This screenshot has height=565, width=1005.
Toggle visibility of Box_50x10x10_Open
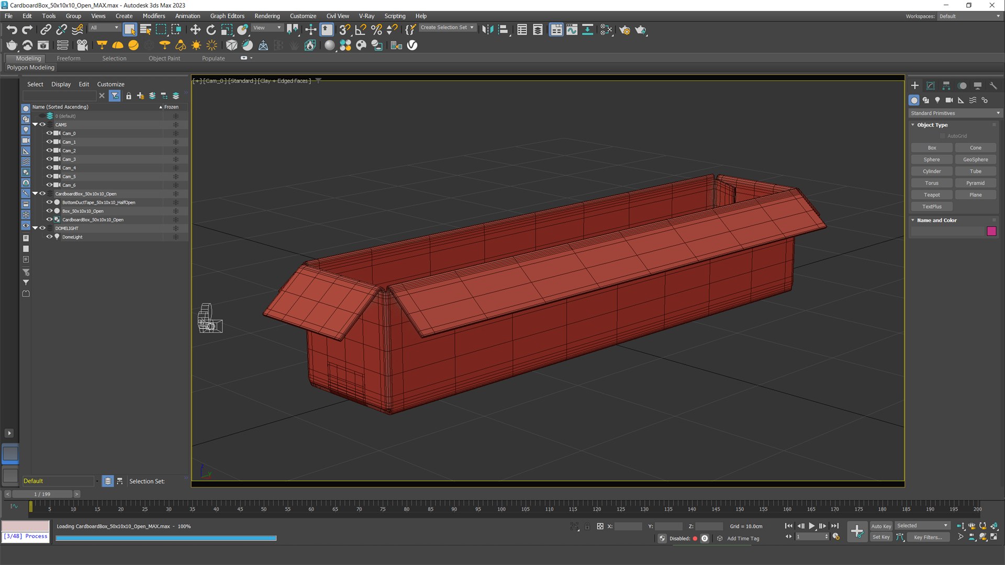click(x=49, y=211)
